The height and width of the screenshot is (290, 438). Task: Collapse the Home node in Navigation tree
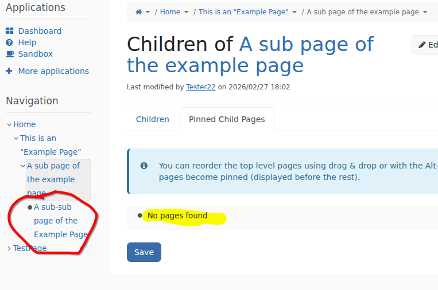point(9,124)
